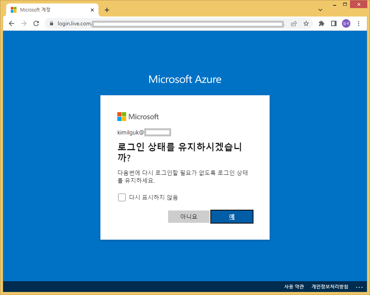Click the 예 button

[232, 217]
